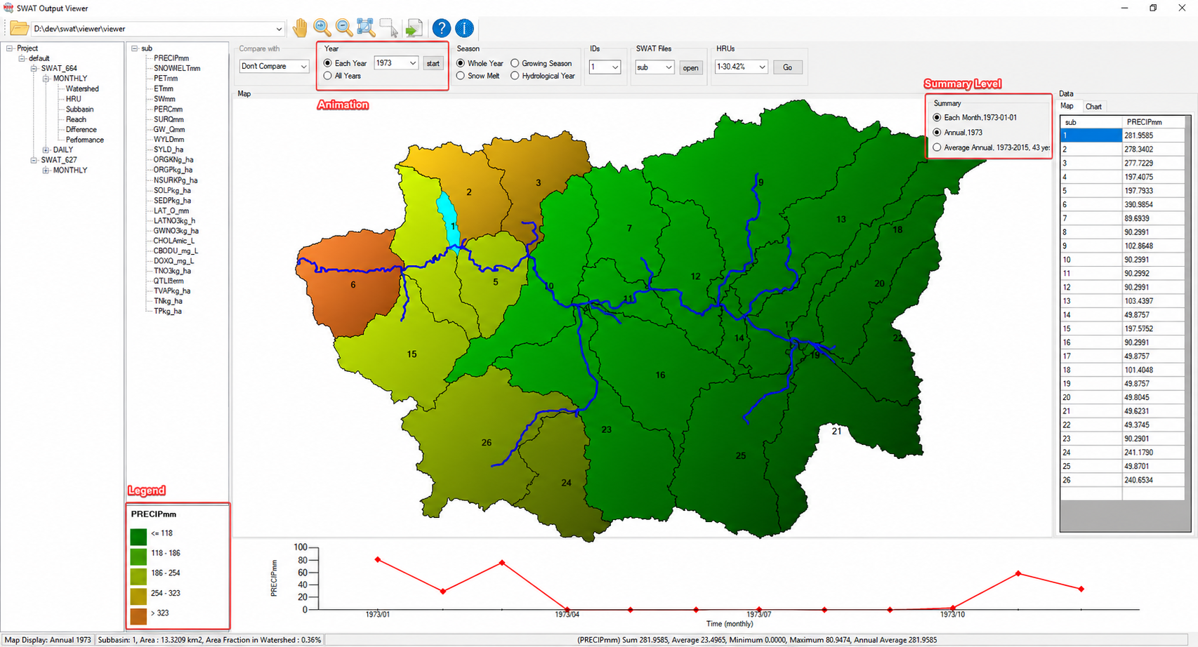Click the Go button for HRUs
The image size is (1198, 647).
[x=788, y=67]
